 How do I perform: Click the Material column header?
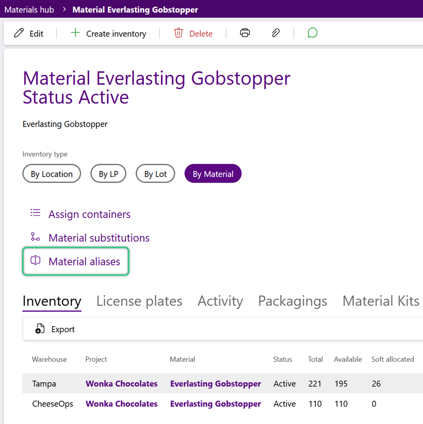pyautogui.click(x=182, y=359)
